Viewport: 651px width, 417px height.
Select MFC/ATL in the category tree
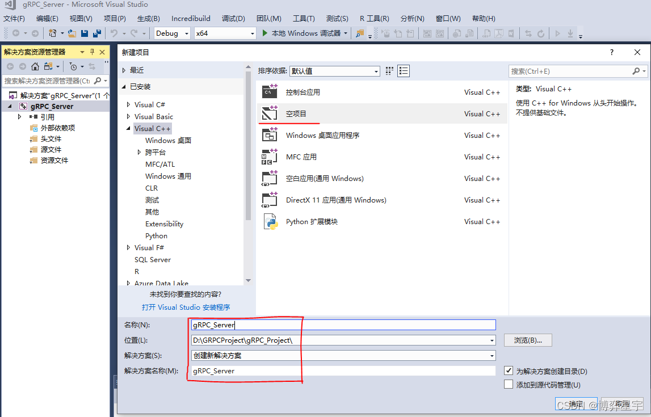coord(160,165)
